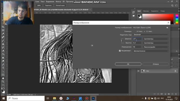The height and width of the screenshot is (101, 180).
Task: Open the Ресамплинг method dropdown
Action: (x=151, y=51)
